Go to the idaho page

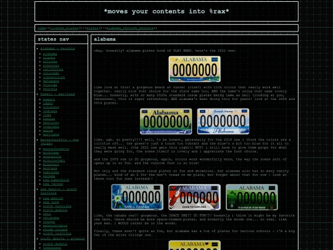[47, 103]
